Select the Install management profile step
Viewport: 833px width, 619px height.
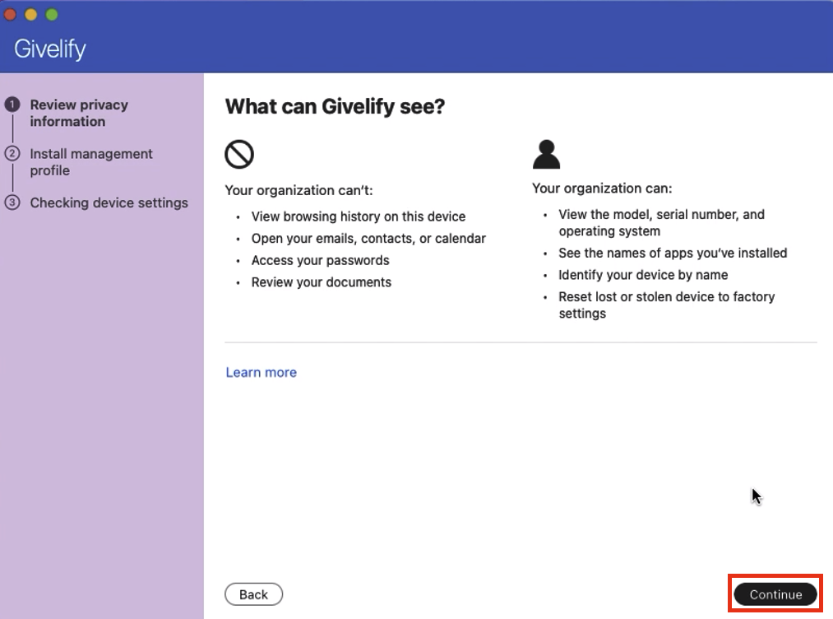(91, 162)
